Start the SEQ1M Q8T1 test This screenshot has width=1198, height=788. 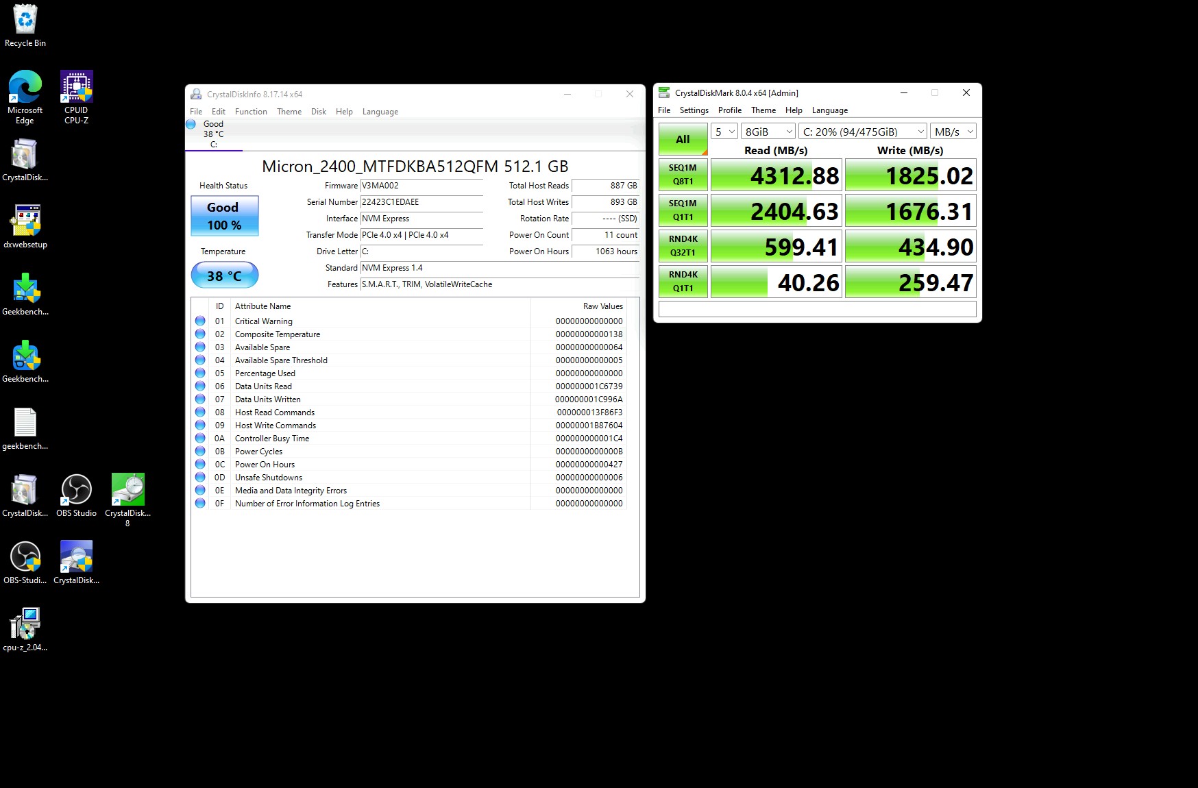(x=683, y=175)
